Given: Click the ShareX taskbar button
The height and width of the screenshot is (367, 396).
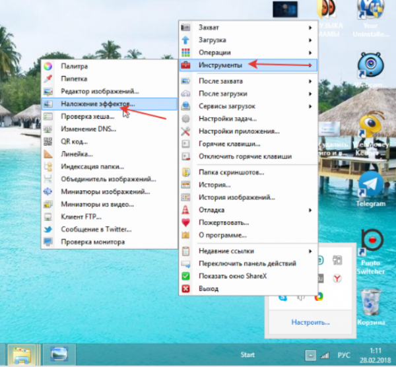Looking at the screenshot, I should point(59,354).
